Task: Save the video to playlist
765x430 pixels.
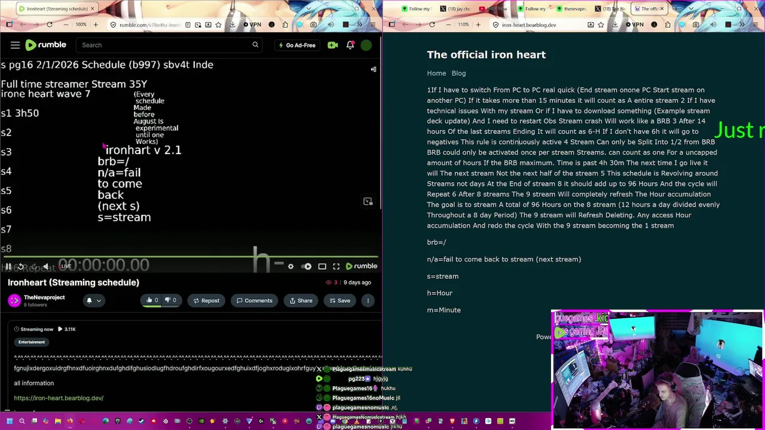Action: click(x=339, y=300)
